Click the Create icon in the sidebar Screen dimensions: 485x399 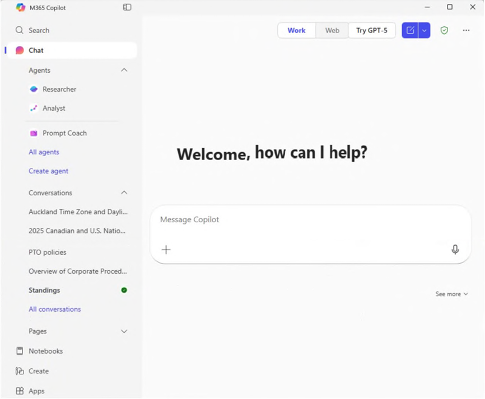[20, 371]
